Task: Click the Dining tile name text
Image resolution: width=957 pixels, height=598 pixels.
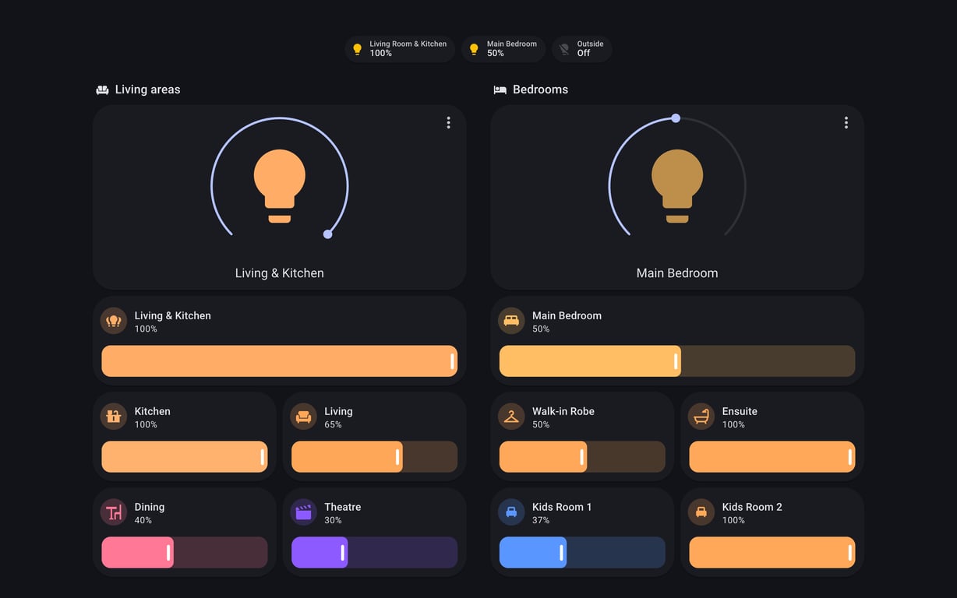Action: pos(150,507)
